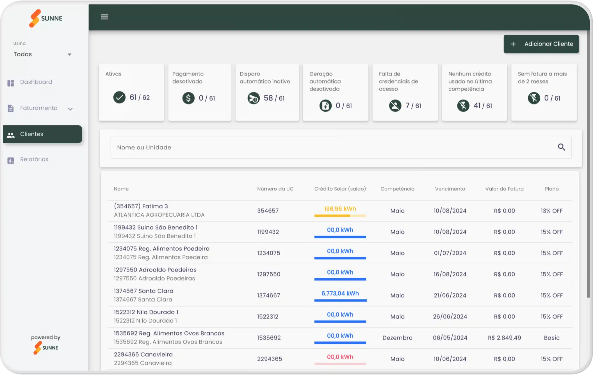
Task: Click the Disparo automático inativo icon
Action: click(254, 98)
